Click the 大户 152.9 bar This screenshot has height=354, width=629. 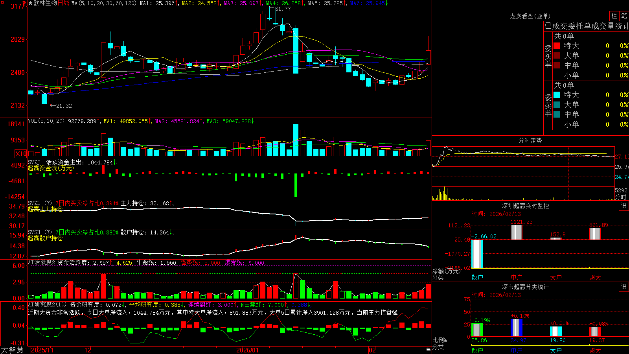point(556,238)
